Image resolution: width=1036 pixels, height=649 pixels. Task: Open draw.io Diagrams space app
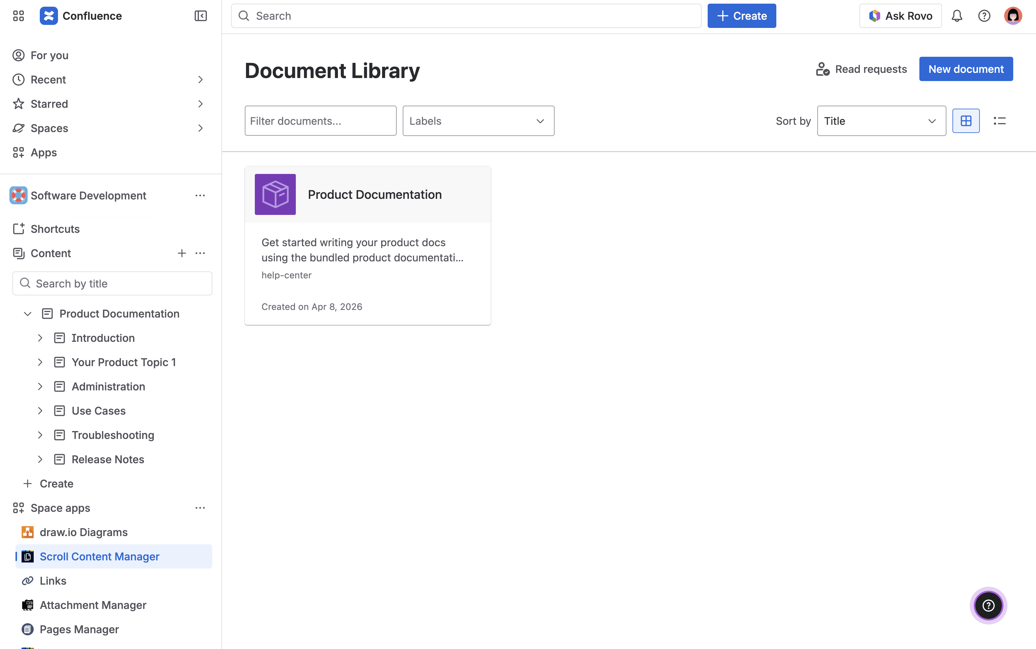[x=84, y=532]
